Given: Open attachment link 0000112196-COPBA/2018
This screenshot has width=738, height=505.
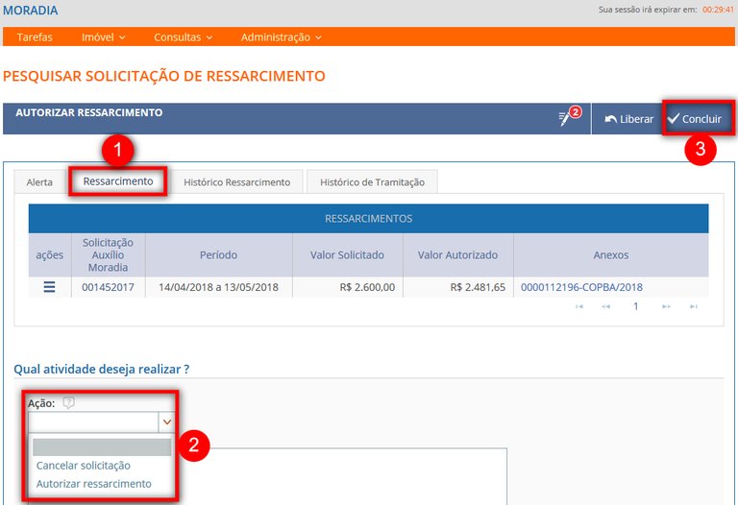Looking at the screenshot, I should (x=581, y=287).
